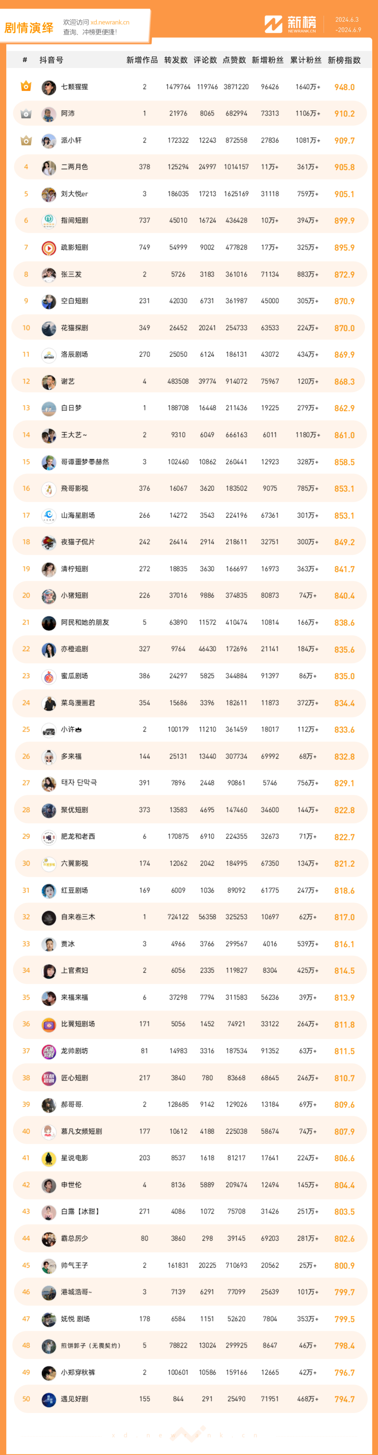Open account name 遇见好剧
The height and width of the screenshot is (1455, 378).
(75, 1399)
